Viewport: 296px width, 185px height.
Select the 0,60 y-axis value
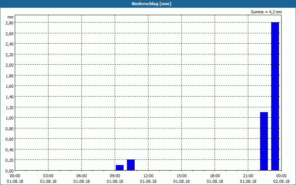(10, 139)
